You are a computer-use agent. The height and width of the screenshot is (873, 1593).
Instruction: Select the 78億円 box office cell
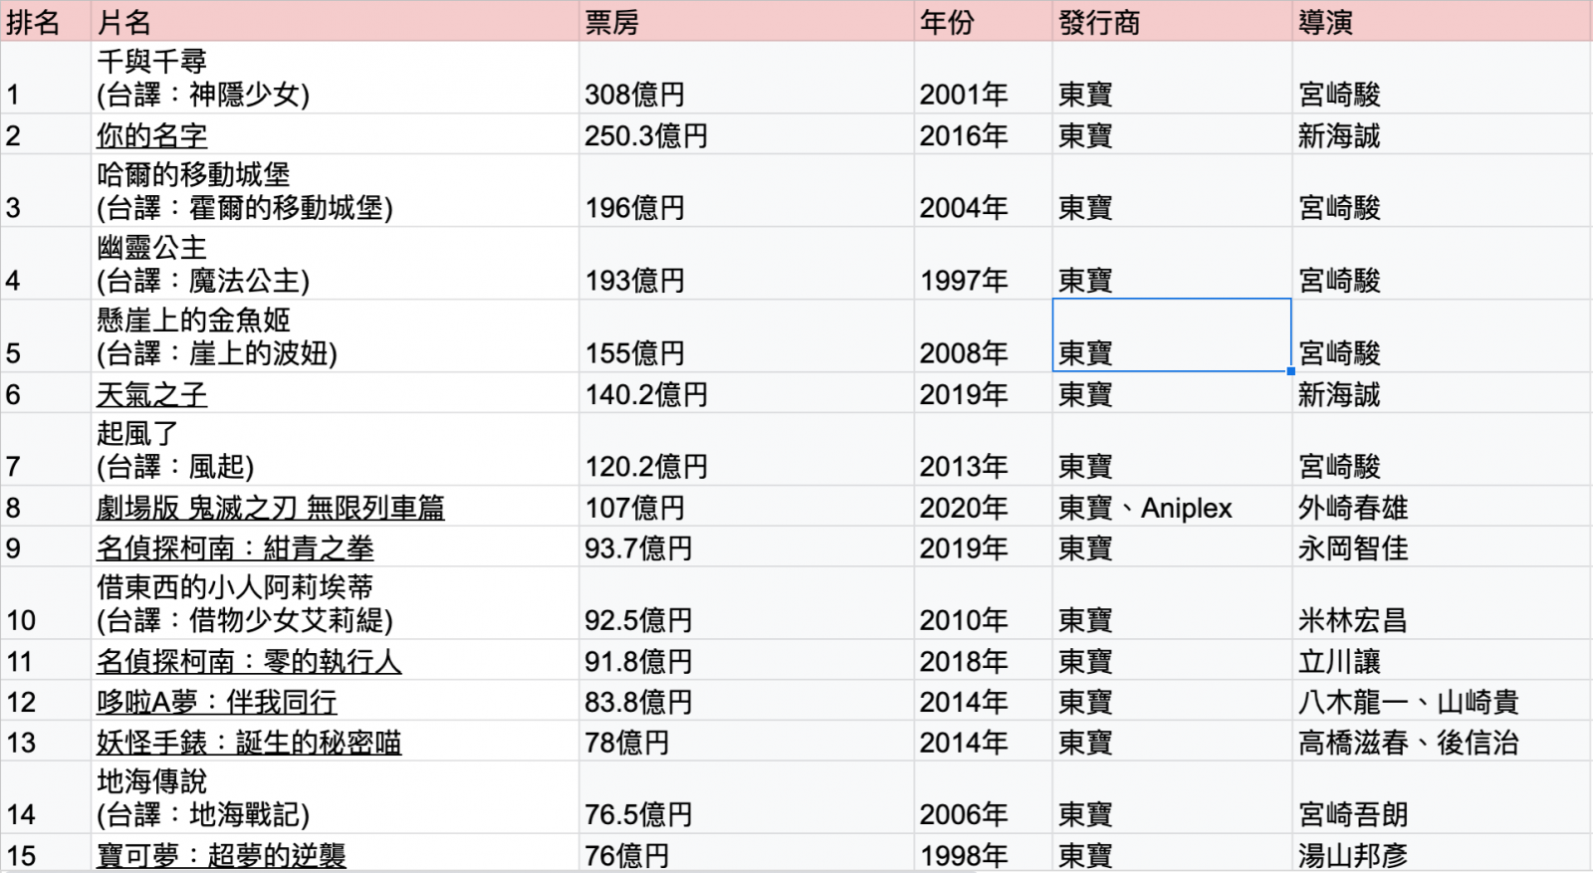click(747, 742)
